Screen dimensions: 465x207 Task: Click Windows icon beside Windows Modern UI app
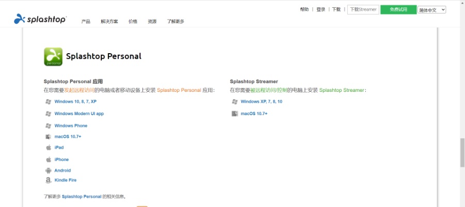(x=49, y=114)
